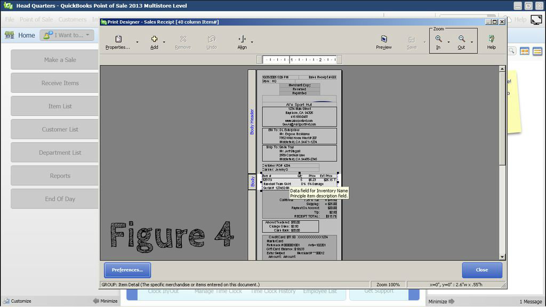Minimize the Print Designer window
This screenshot has height=307, width=546.
[x=488, y=22]
